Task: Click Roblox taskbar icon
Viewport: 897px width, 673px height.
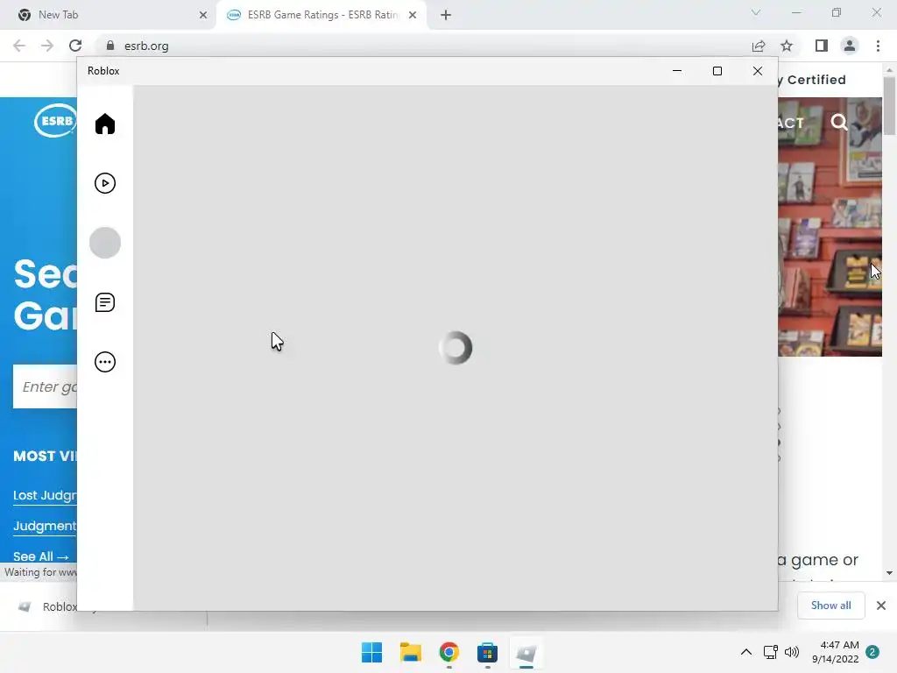Action: click(526, 652)
